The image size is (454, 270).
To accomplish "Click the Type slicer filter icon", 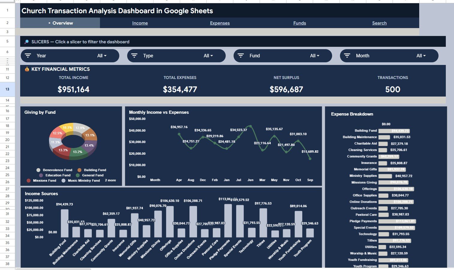I will [134, 55].
